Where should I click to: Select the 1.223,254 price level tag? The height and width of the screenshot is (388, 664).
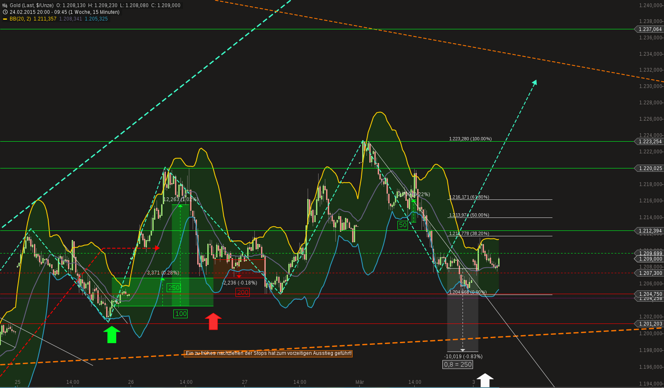[650, 142]
